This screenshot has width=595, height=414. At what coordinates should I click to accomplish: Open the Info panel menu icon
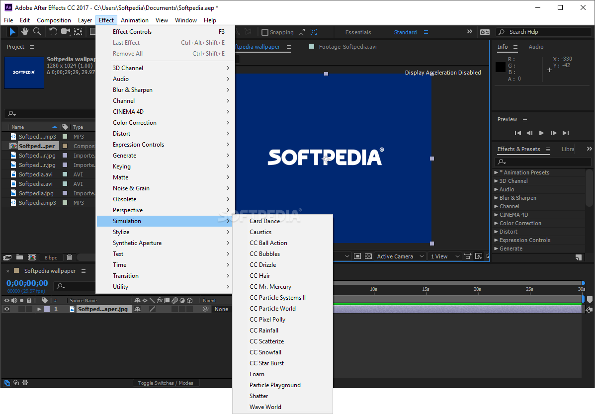point(515,47)
